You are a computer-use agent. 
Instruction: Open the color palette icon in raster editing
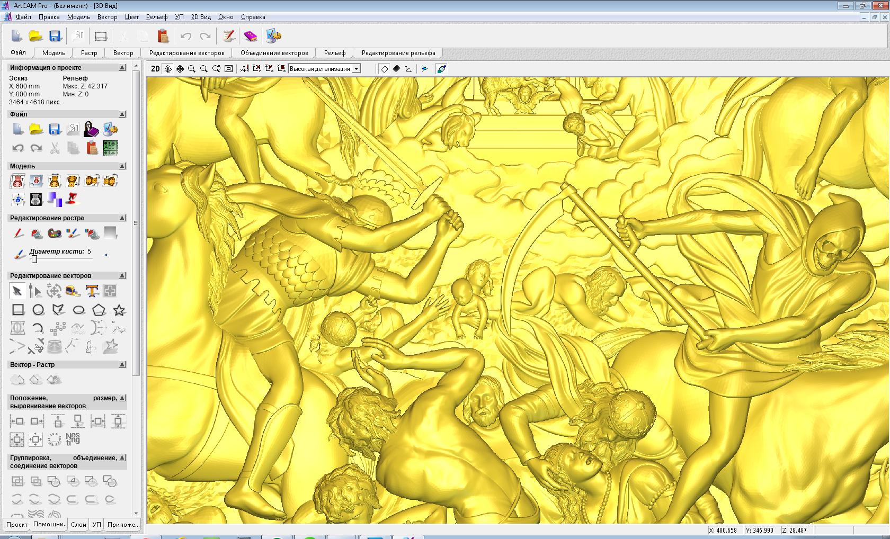55,233
